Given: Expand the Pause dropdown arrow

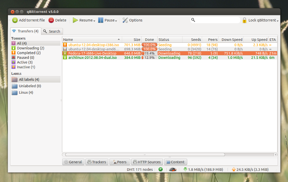Looking at the screenshot, I should point(116,21).
